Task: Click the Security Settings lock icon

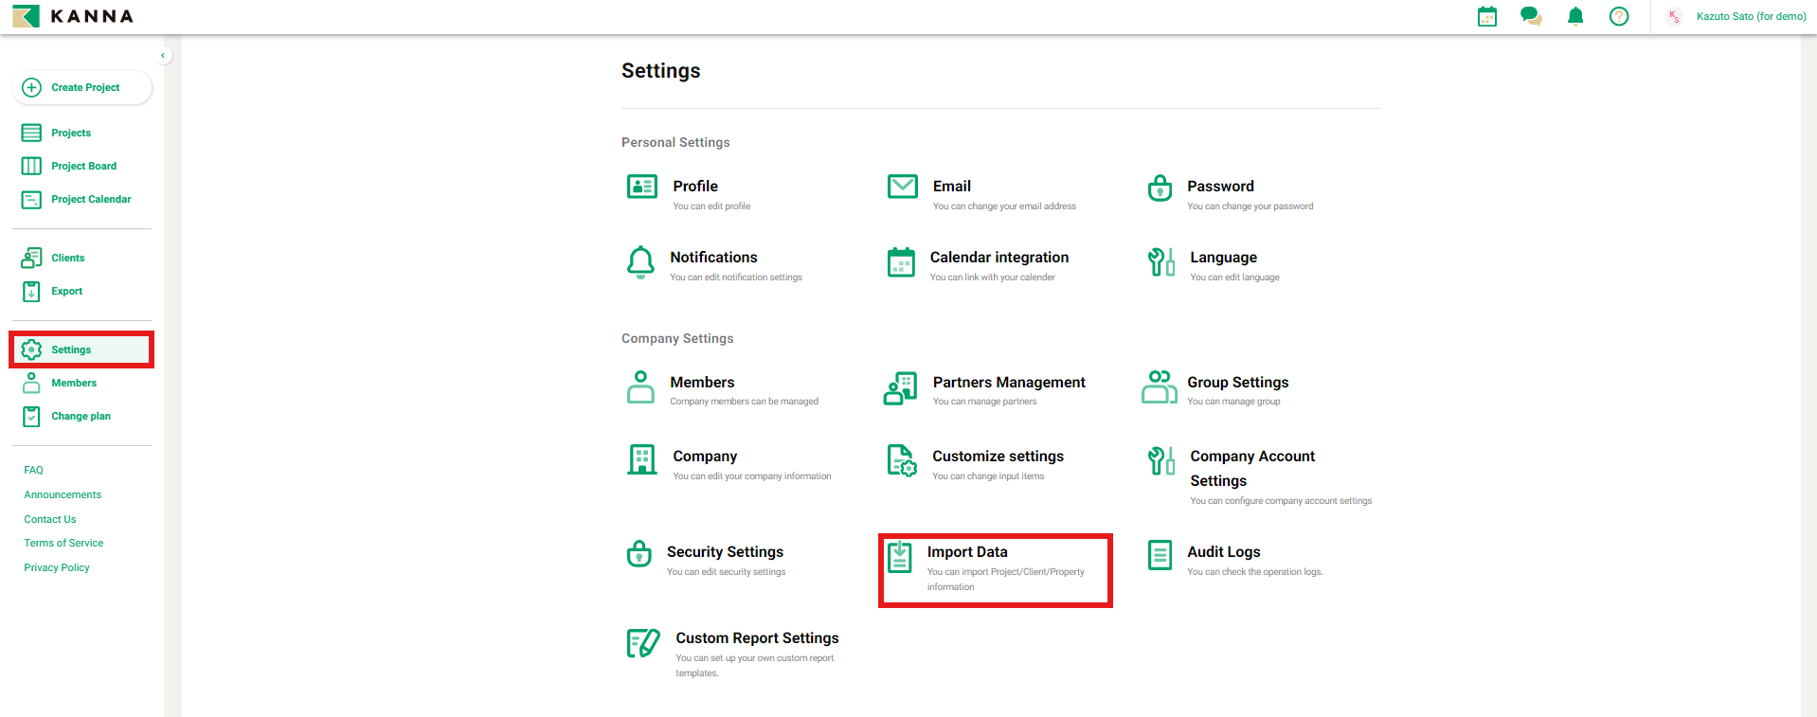Action: point(639,553)
